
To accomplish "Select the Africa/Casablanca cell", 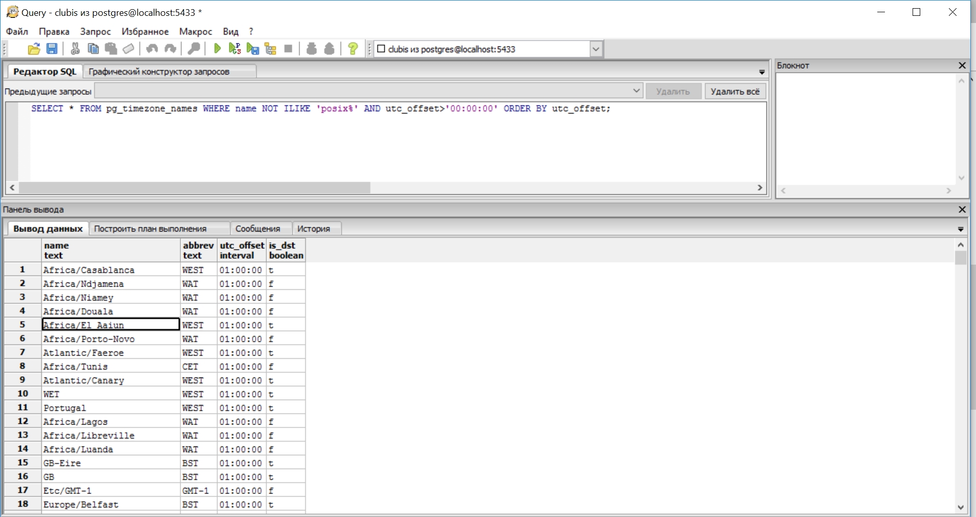I will click(x=111, y=270).
